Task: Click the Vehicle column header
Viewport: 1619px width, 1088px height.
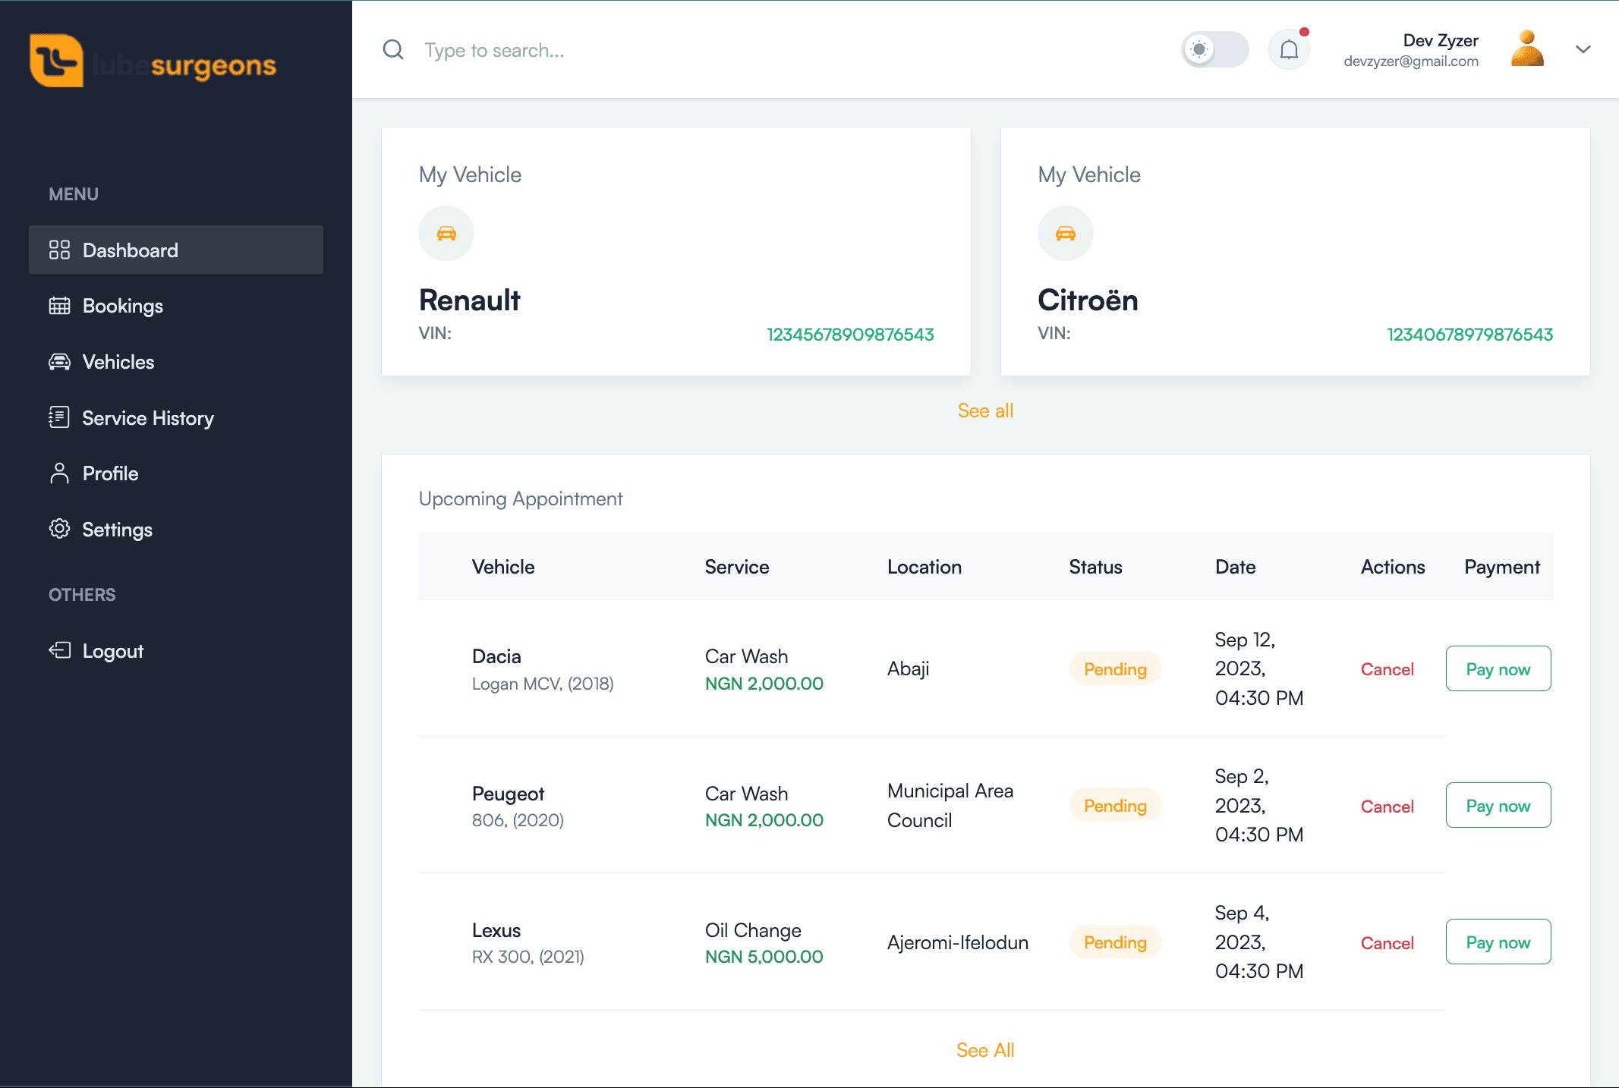Action: [503, 567]
